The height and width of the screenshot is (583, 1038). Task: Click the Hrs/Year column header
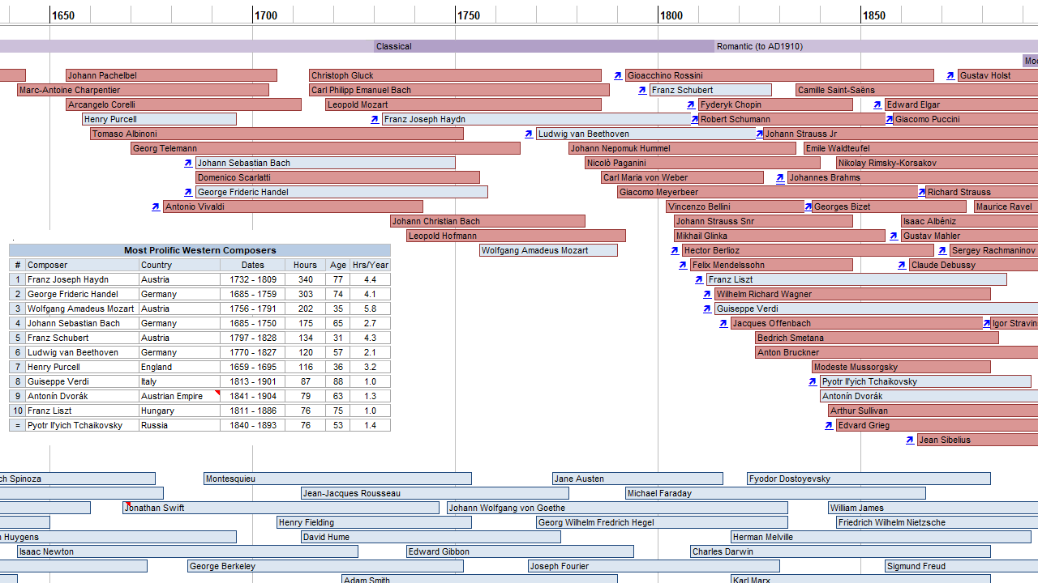click(x=371, y=265)
